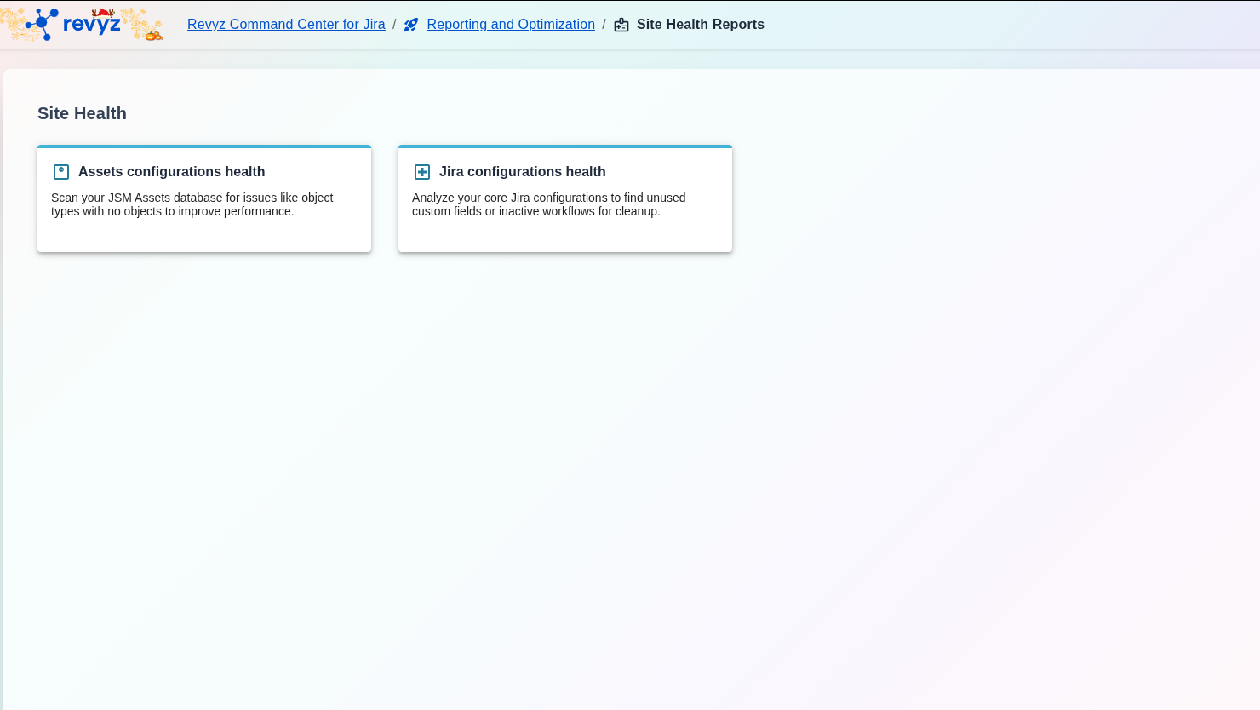This screenshot has height=710, width=1260.
Task: Click the Jira card description about unused fields
Action: coord(548,204)
